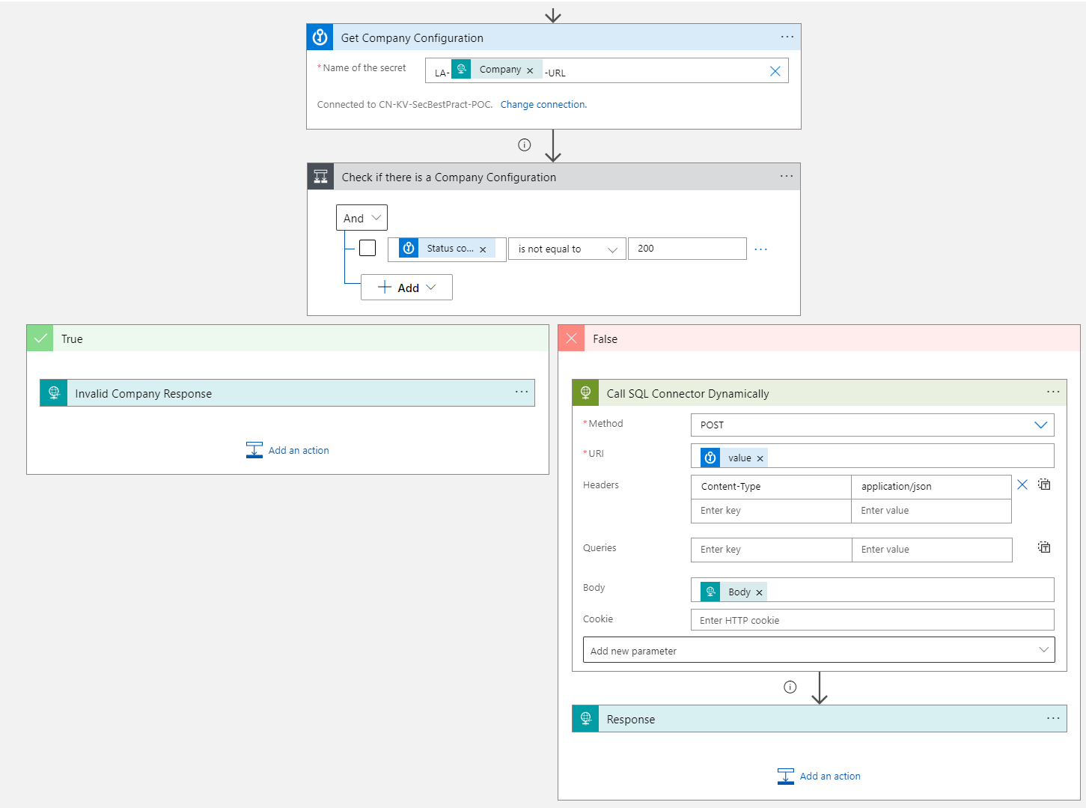Click the Body token icon

pos(710,592)
